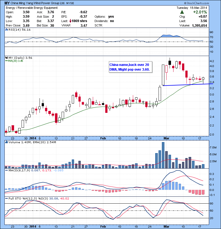The height and width of the screenshot is (229, 221).
Task: Click the 7.5M volume axis label
Action: coord(213,148)
